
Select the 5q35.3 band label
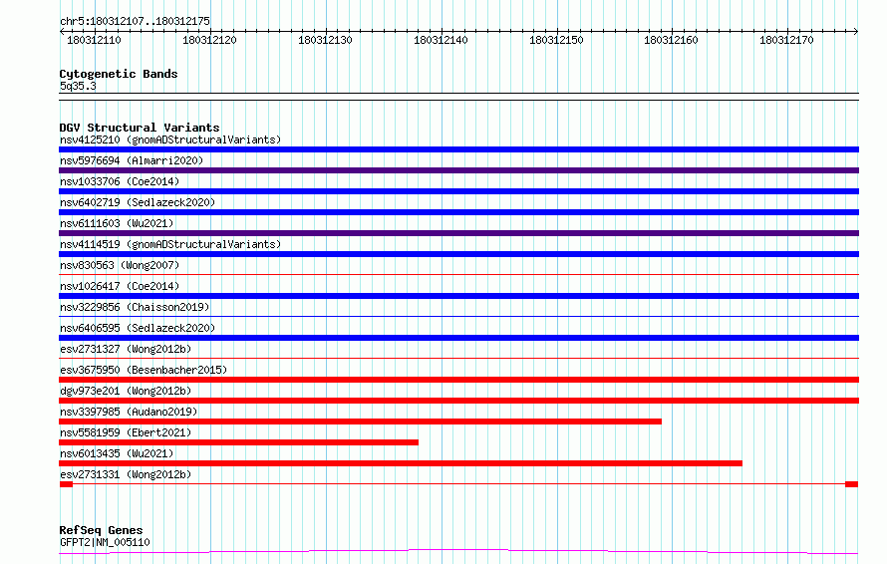[78, 86]
